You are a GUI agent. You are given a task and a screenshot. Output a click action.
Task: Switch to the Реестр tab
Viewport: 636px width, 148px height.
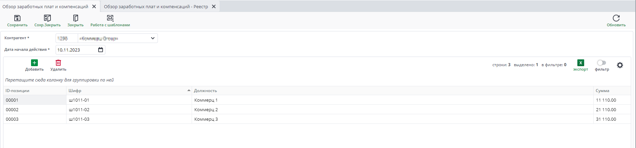coord(156,6)
